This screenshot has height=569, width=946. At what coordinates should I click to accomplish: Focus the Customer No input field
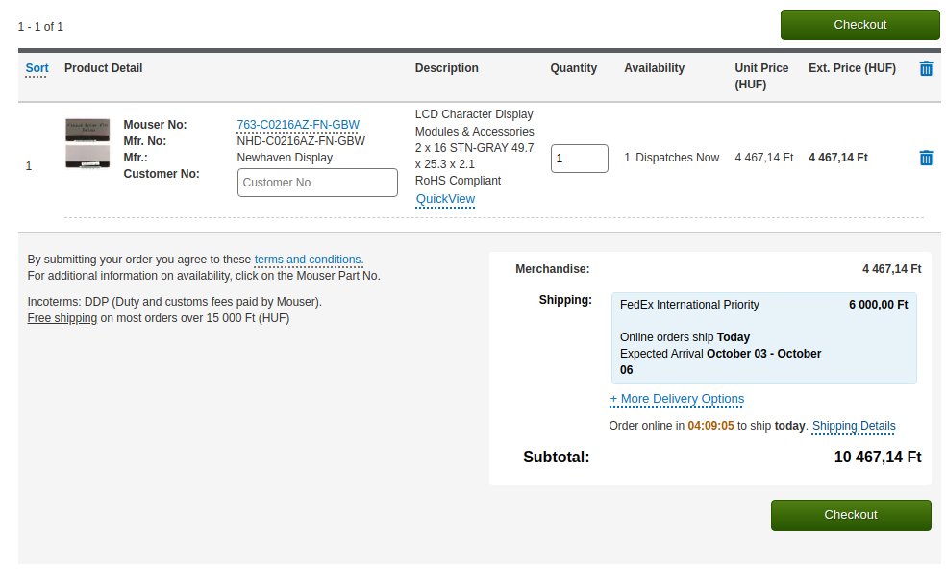pyautogui.click(x=317, y=183)
